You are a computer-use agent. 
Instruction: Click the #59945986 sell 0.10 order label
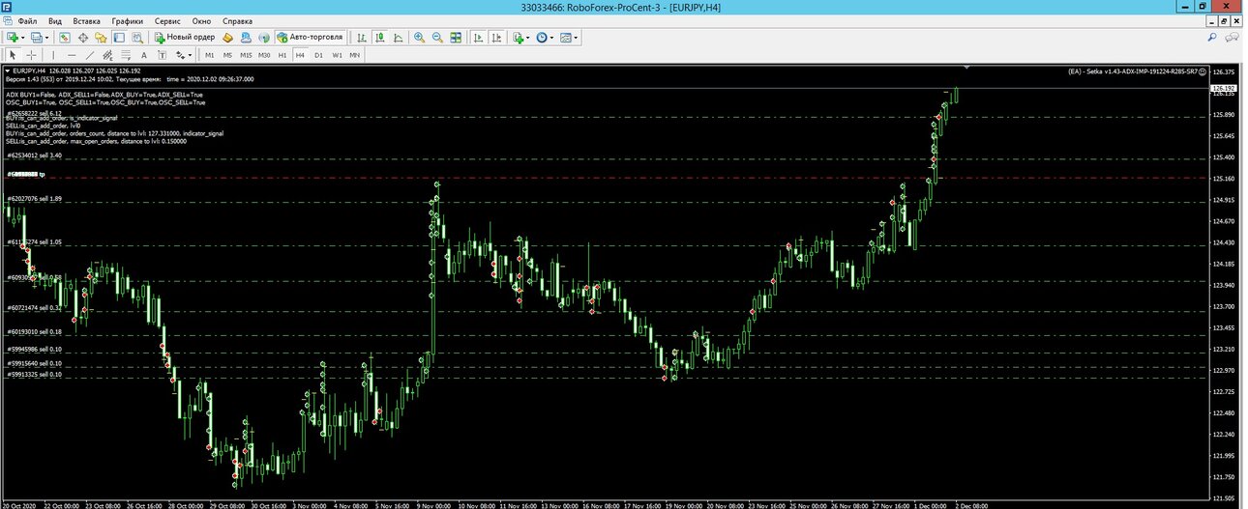pyautogui.click(x=34, y=349)
